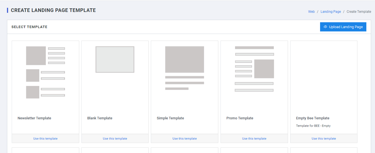Click the cloud upload icon
The image size is (375, 153).
[x=325, y=27]
